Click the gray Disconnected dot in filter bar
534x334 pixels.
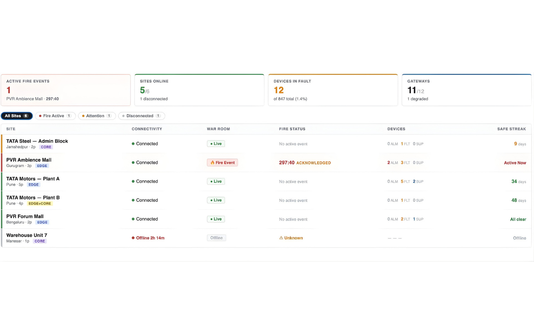123,116
